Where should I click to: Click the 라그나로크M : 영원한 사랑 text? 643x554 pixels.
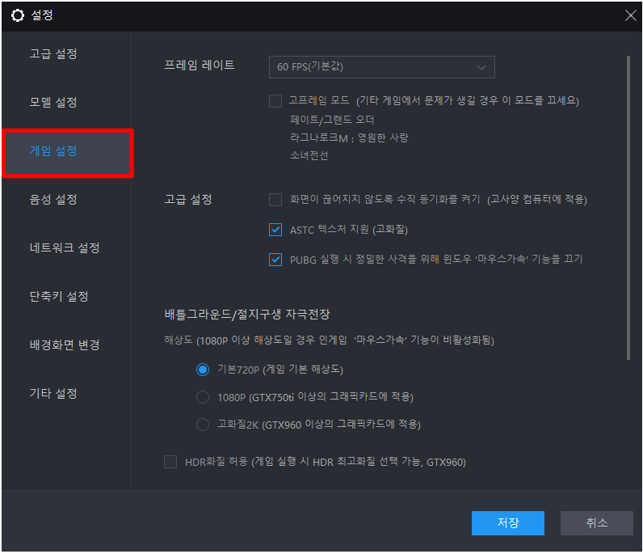[349, 137]
